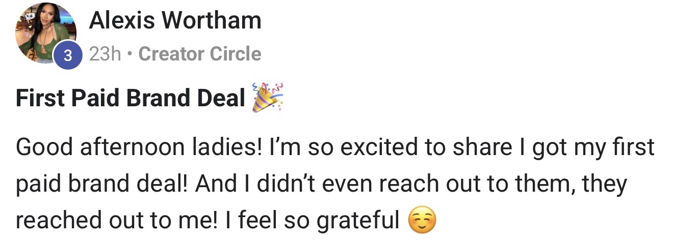The width and height of the screenshot is (673, 240).
Task: Click the 23h post timestamp
Action: click(105, 54)
